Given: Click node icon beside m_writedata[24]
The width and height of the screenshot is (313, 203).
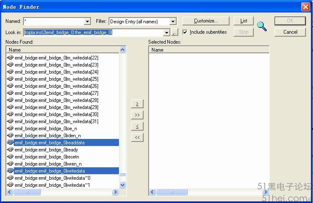Looking at the screenshot, I should 10,72.
